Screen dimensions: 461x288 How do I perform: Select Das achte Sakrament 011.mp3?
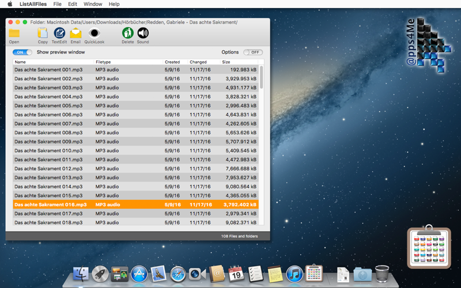coord(135,160)
